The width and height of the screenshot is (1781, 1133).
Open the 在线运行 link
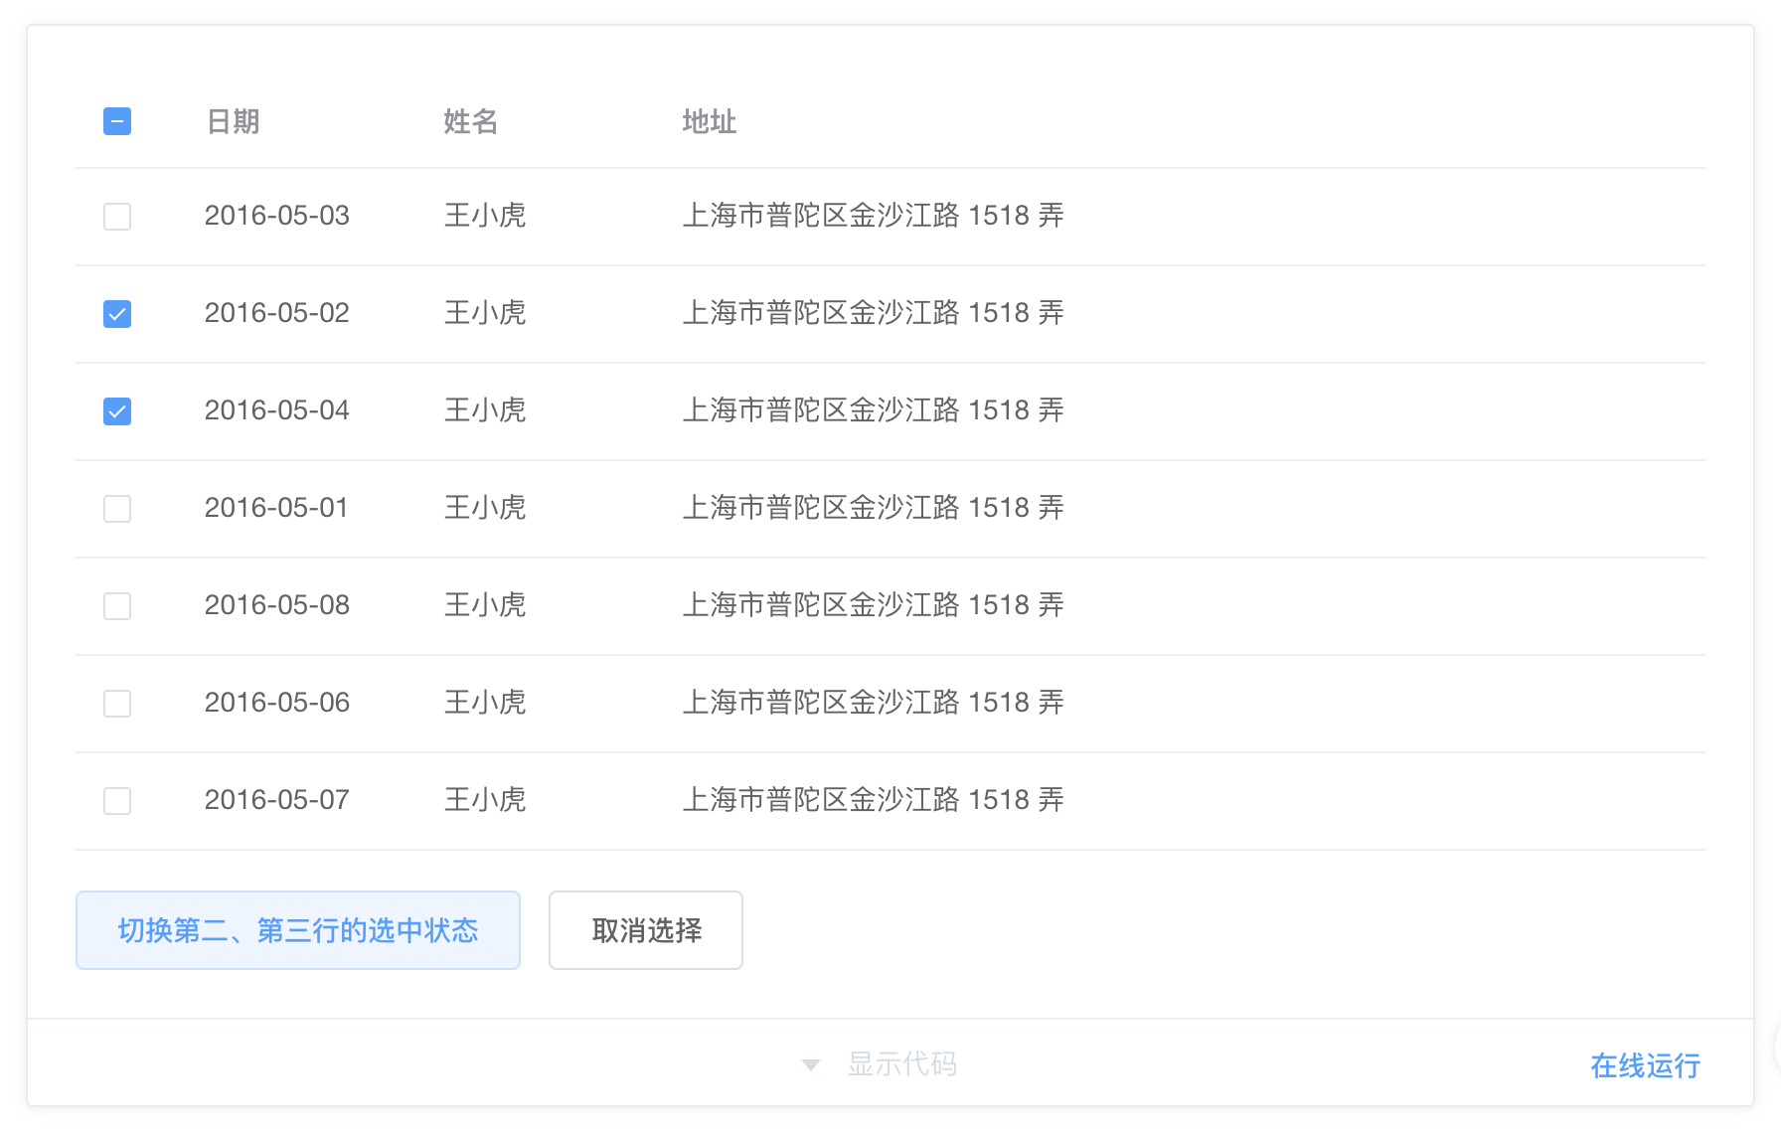pos(1645,1065)
